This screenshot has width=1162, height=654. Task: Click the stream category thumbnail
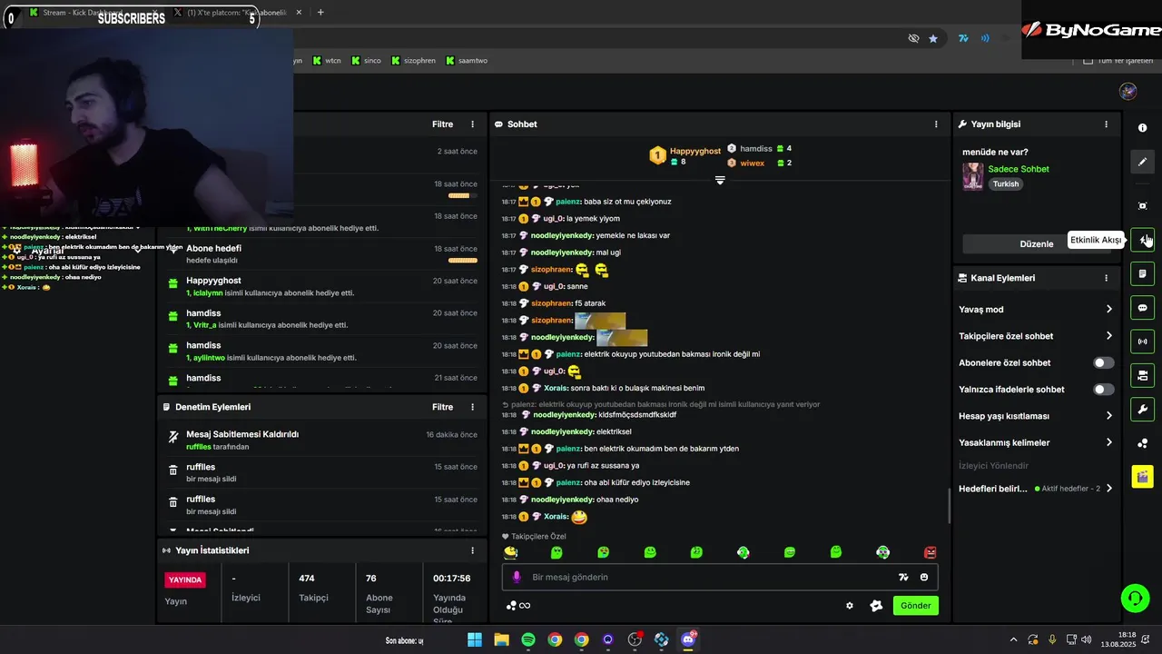pos(973,176)
